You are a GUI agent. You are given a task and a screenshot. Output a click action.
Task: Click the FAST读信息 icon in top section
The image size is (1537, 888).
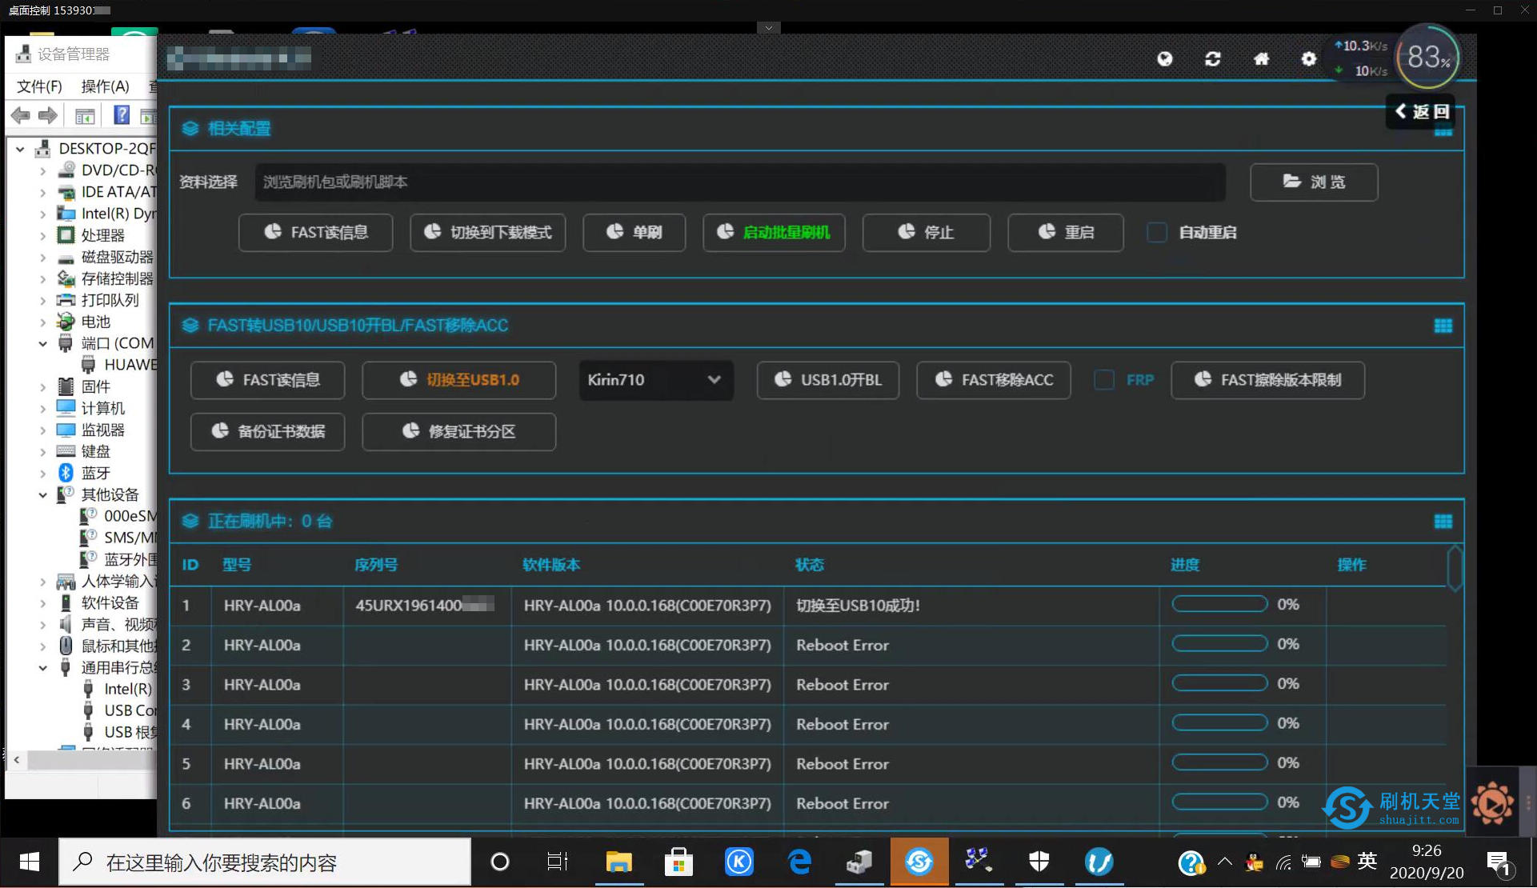point(315,233)
